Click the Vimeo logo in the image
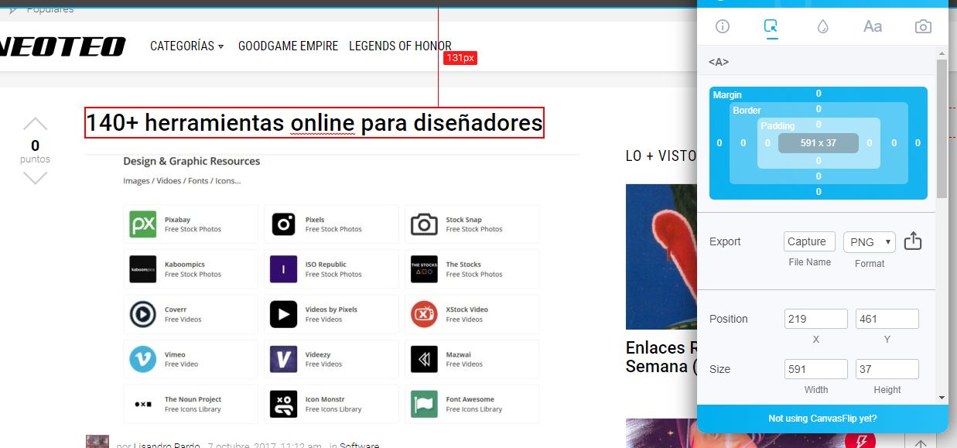 click(142, 359)
